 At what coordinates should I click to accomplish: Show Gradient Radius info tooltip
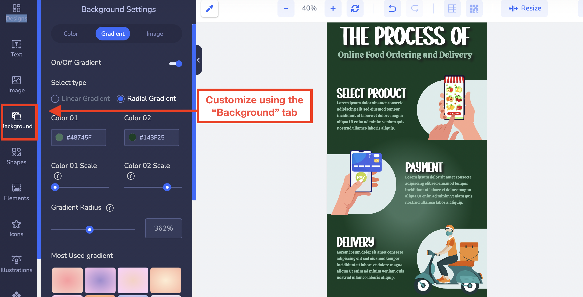[x=110, y=208]
